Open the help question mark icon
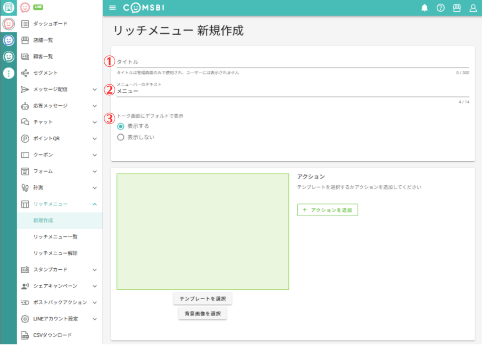Image resolution: width=482 pixels, height=345 pixels. [x=441, y=8]
